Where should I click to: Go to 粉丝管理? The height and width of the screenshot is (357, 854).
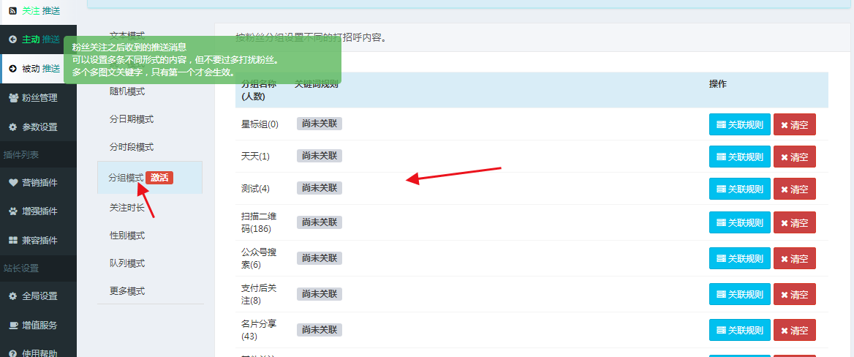38,98
